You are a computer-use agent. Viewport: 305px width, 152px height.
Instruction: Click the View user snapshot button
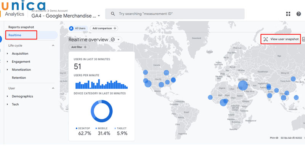click(x=284, y=39)
